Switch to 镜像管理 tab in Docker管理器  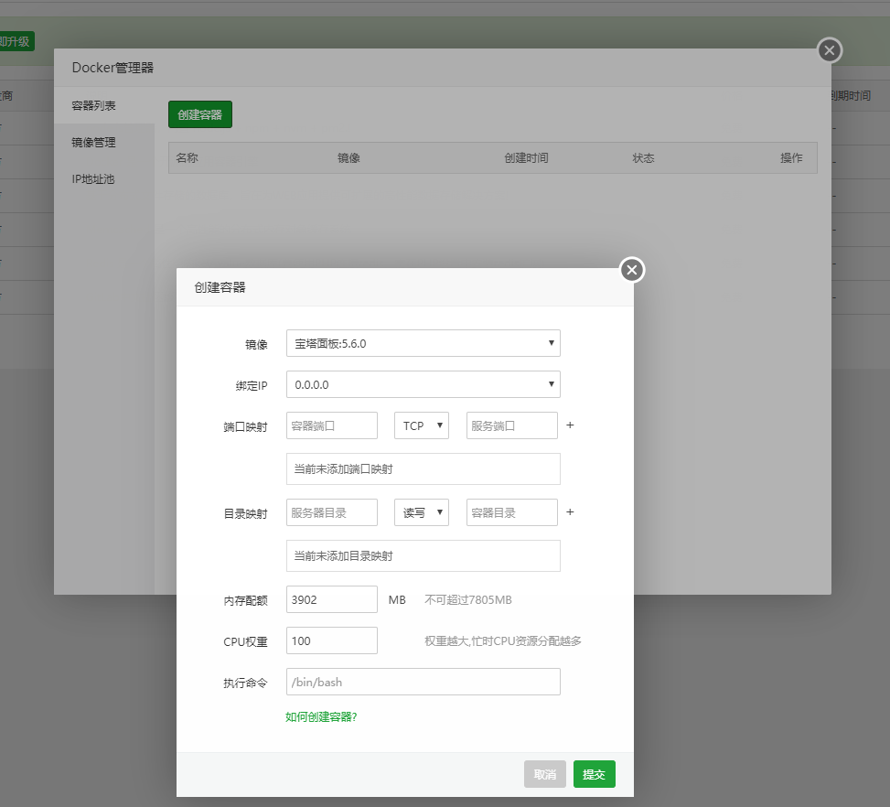click(x=104, y=143)
